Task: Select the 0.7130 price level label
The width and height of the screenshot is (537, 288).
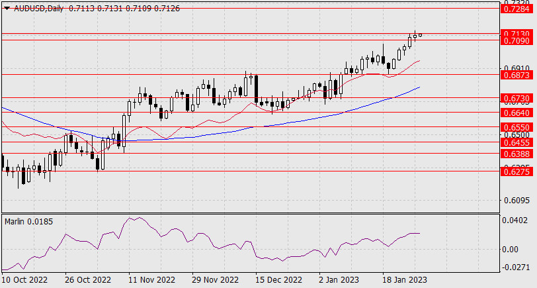Action: (x=516, y=33)
